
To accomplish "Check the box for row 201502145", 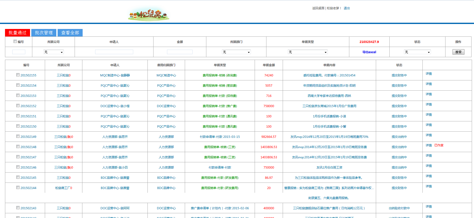I will (x=18, y=177).
